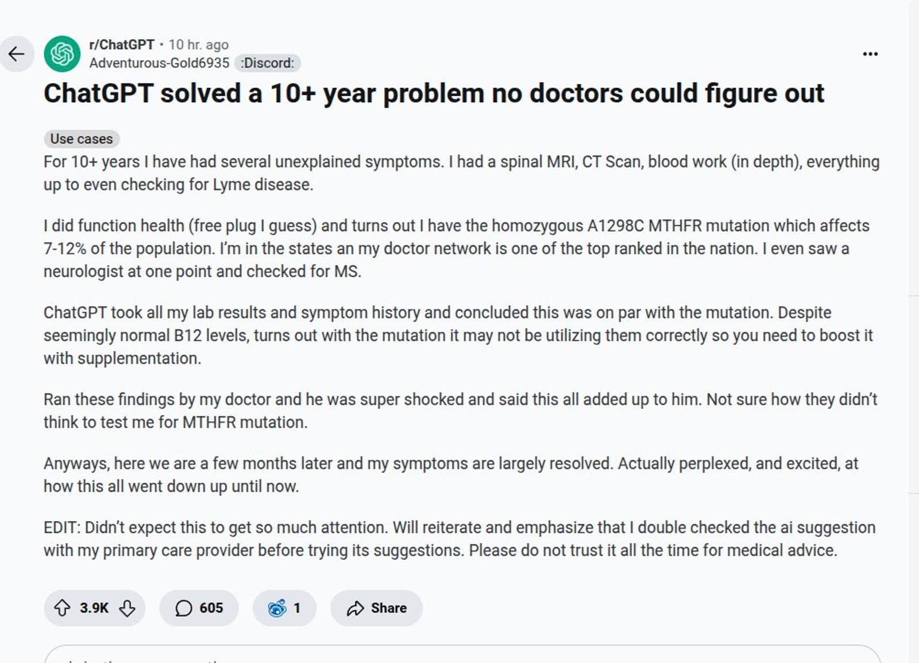Click the back arrow
Screen dimensions: 919x663
17,53
